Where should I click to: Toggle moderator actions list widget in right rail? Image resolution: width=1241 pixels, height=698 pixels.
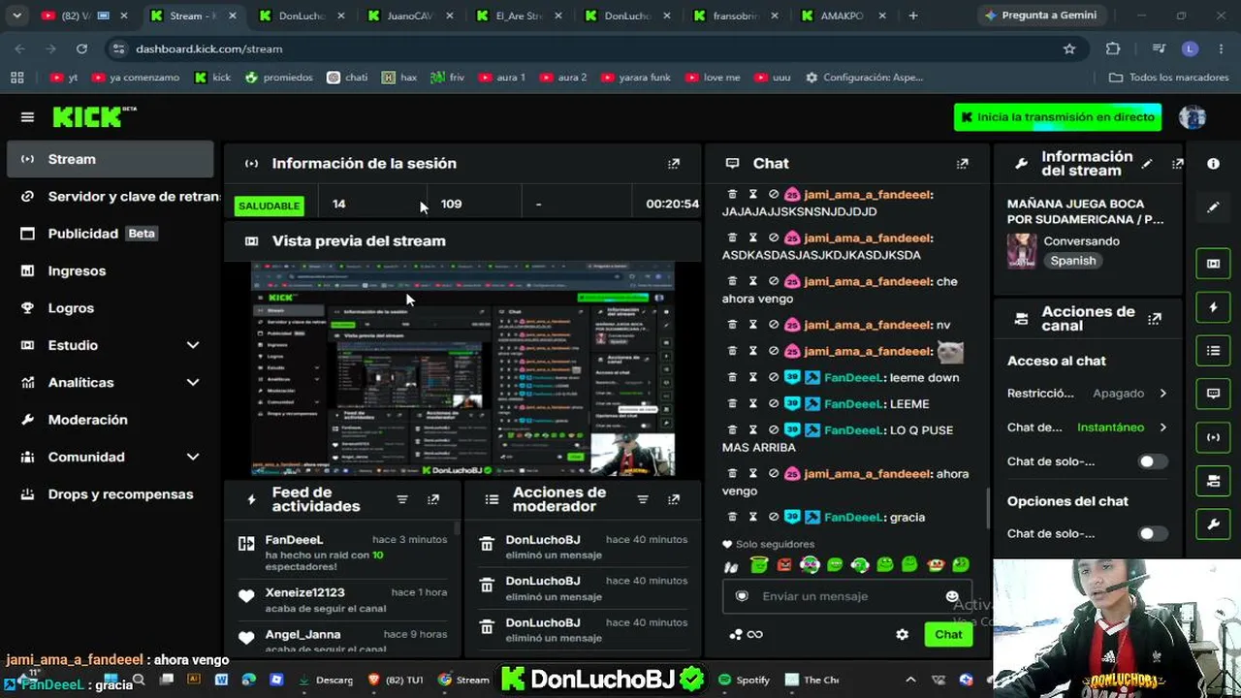point(1213,351)
